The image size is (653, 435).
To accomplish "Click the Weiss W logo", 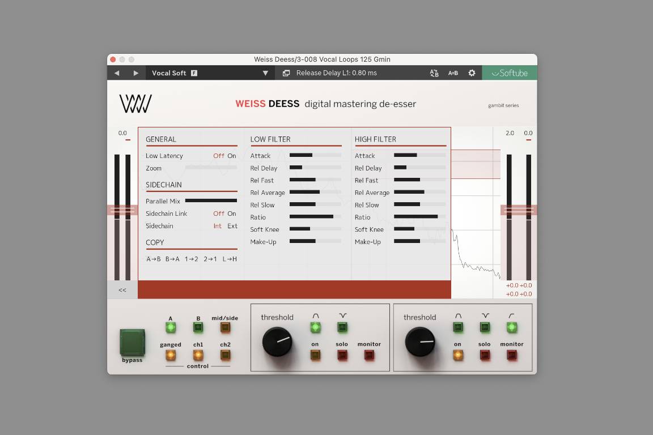I will pyautogui.click(x=136, y=104).
